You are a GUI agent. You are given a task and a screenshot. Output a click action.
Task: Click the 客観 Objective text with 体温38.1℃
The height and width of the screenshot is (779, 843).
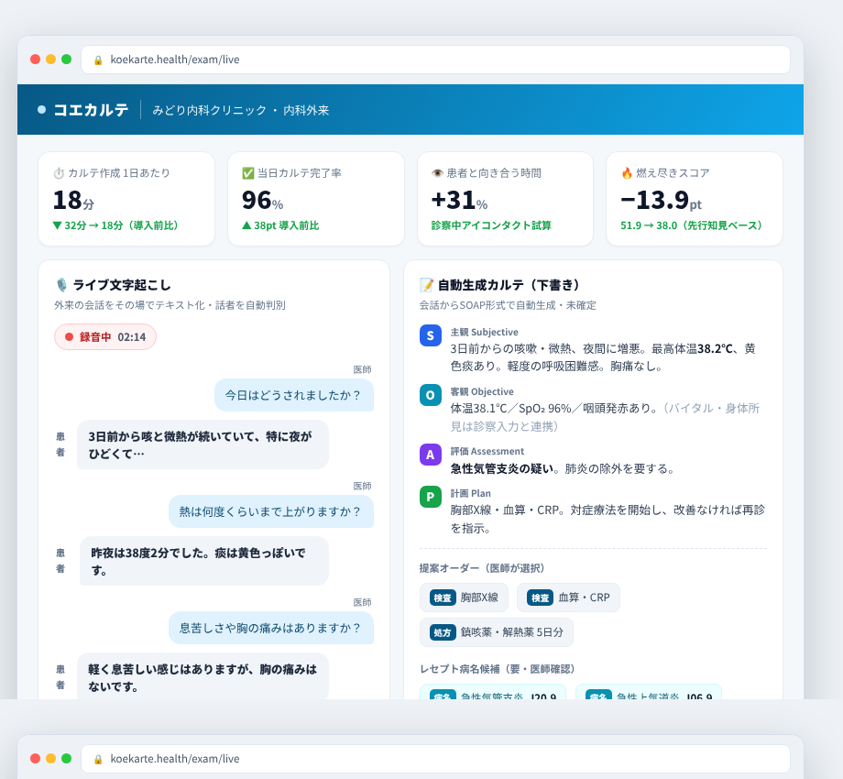coord(606,417)
